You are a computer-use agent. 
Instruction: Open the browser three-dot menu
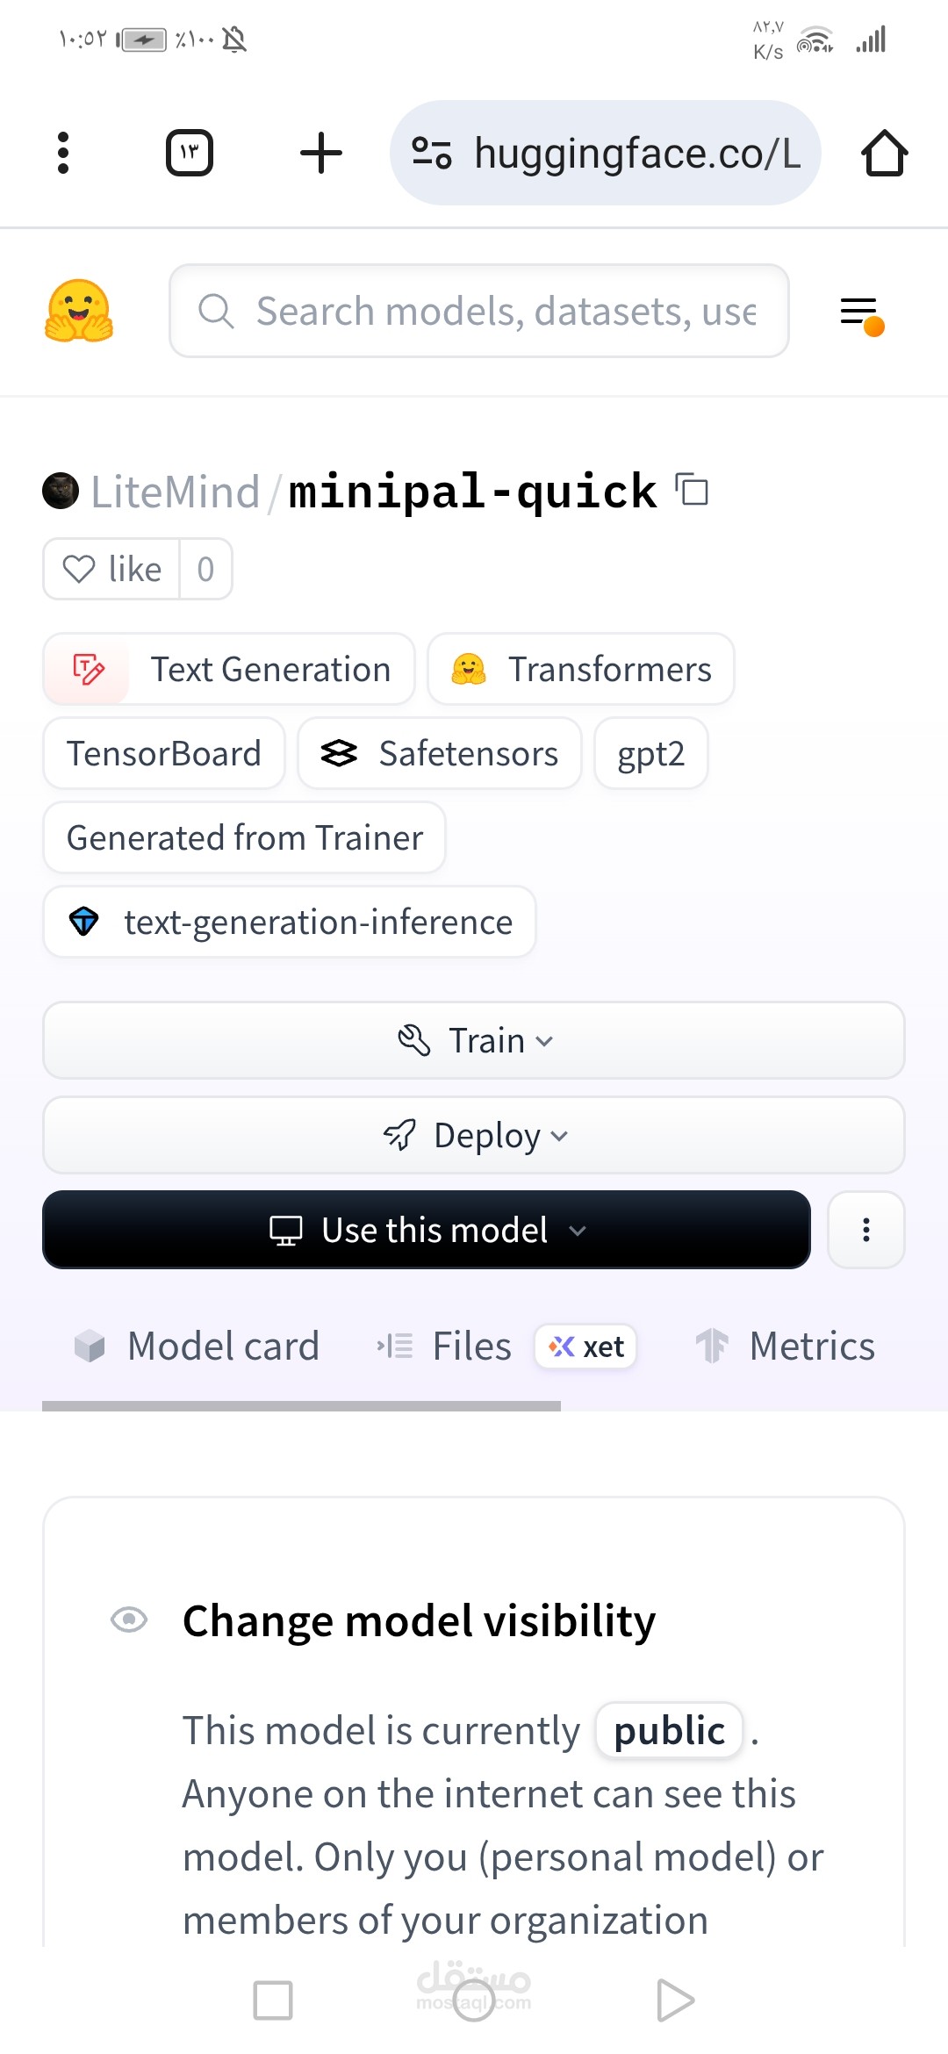(x=63, y=154)
